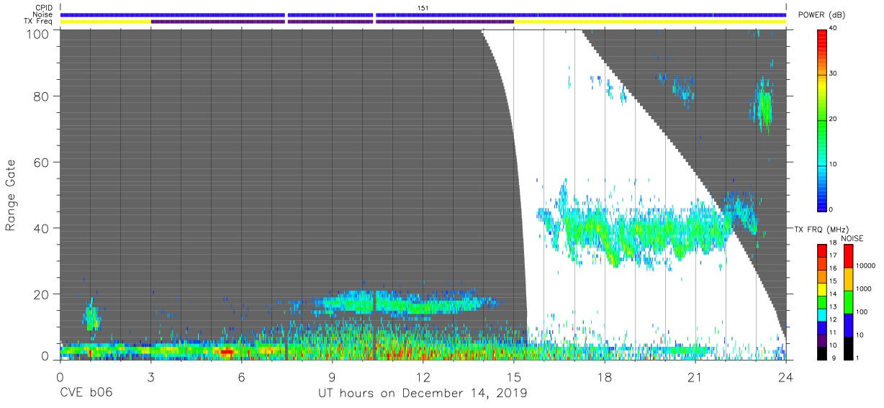Image resolution: width=884 pixels, height=408 pixels.
Task: Click the yellow 14–15 MHz TX frequency swatch
Action: 823,289
